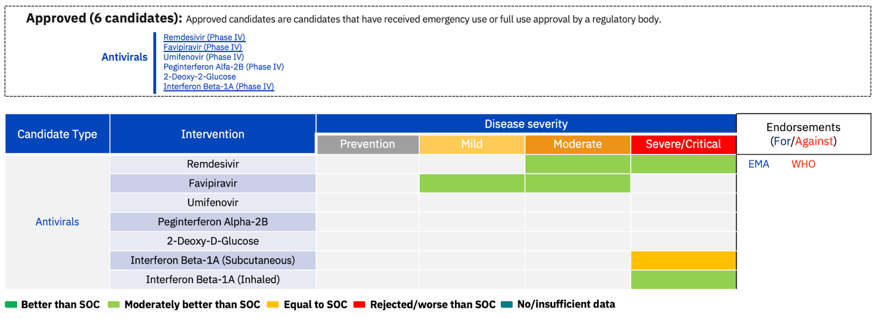877x319 pixels.
Task: Click the Intervention column header
Action: pyautogui.click(x=213, y=134)
